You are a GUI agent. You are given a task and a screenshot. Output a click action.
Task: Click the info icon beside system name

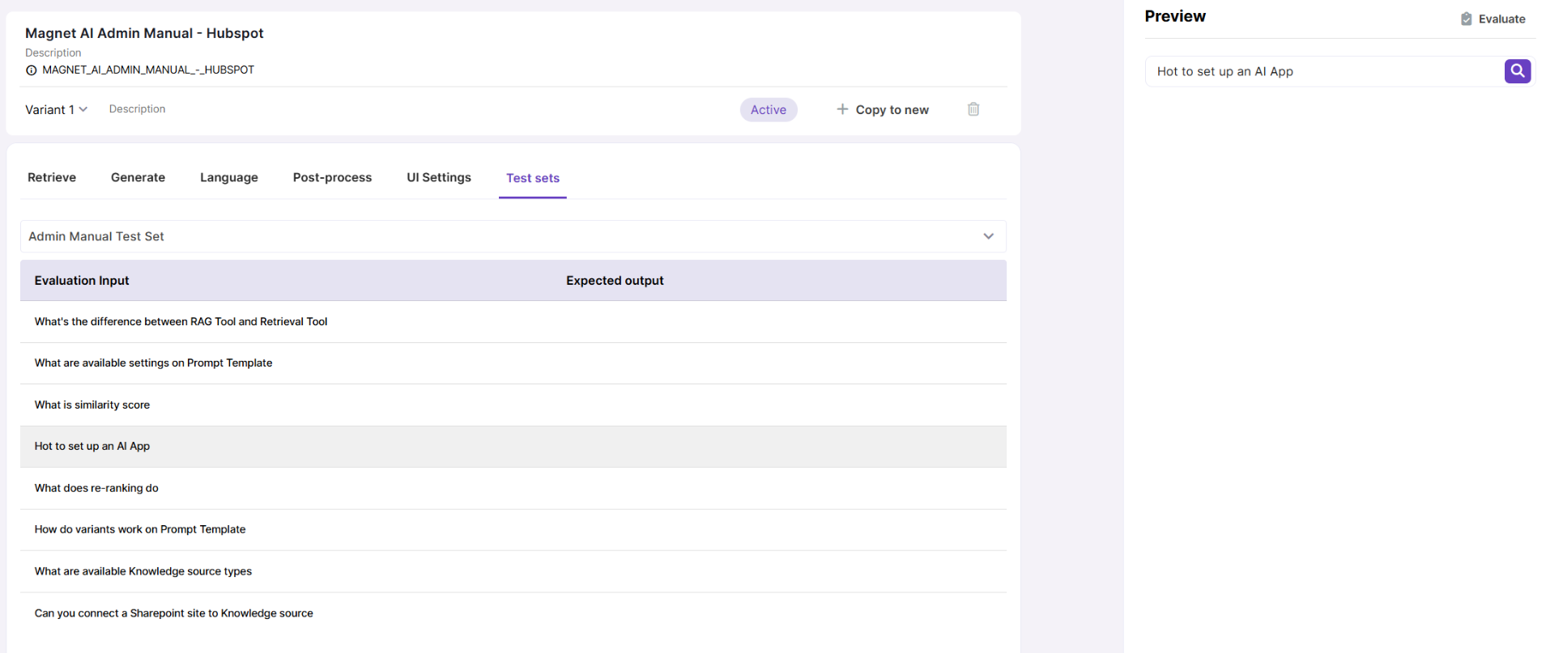click(32, 70)
